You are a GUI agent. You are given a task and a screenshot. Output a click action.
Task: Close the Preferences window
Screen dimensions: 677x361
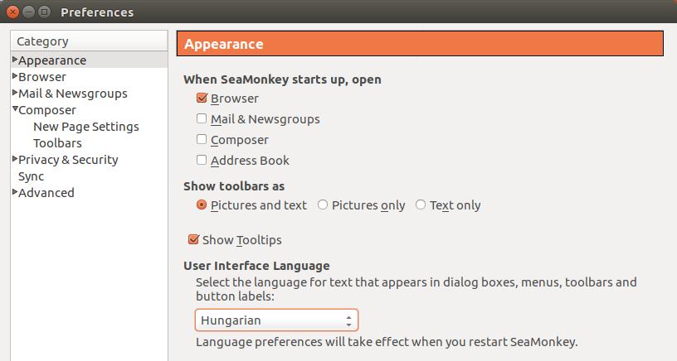coord(13,12)
